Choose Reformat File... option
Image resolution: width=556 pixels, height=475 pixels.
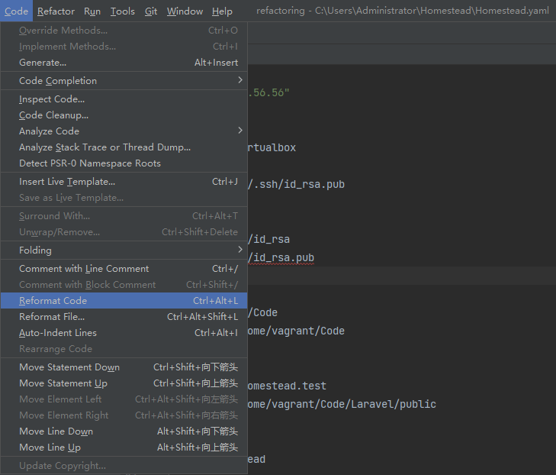(53, 317)
